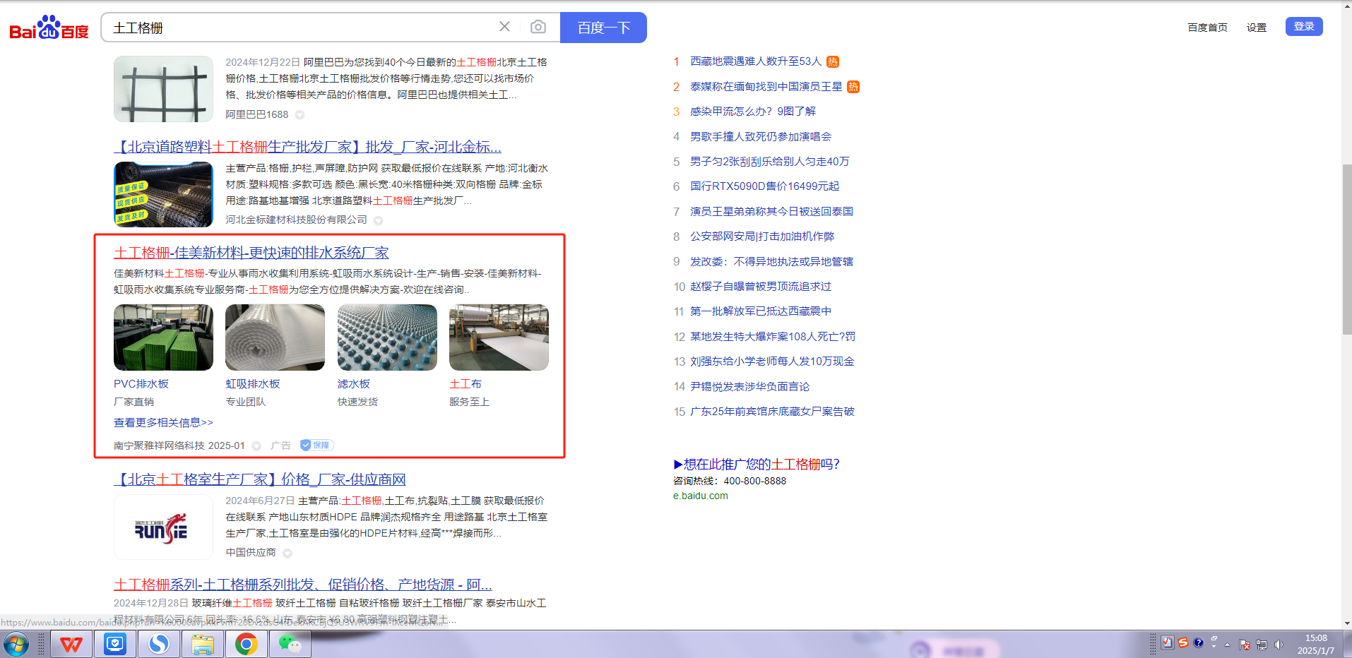Click the page vertical scrollbar thumb
The width and height of the screenshot is (1352, 658).
1346,249
